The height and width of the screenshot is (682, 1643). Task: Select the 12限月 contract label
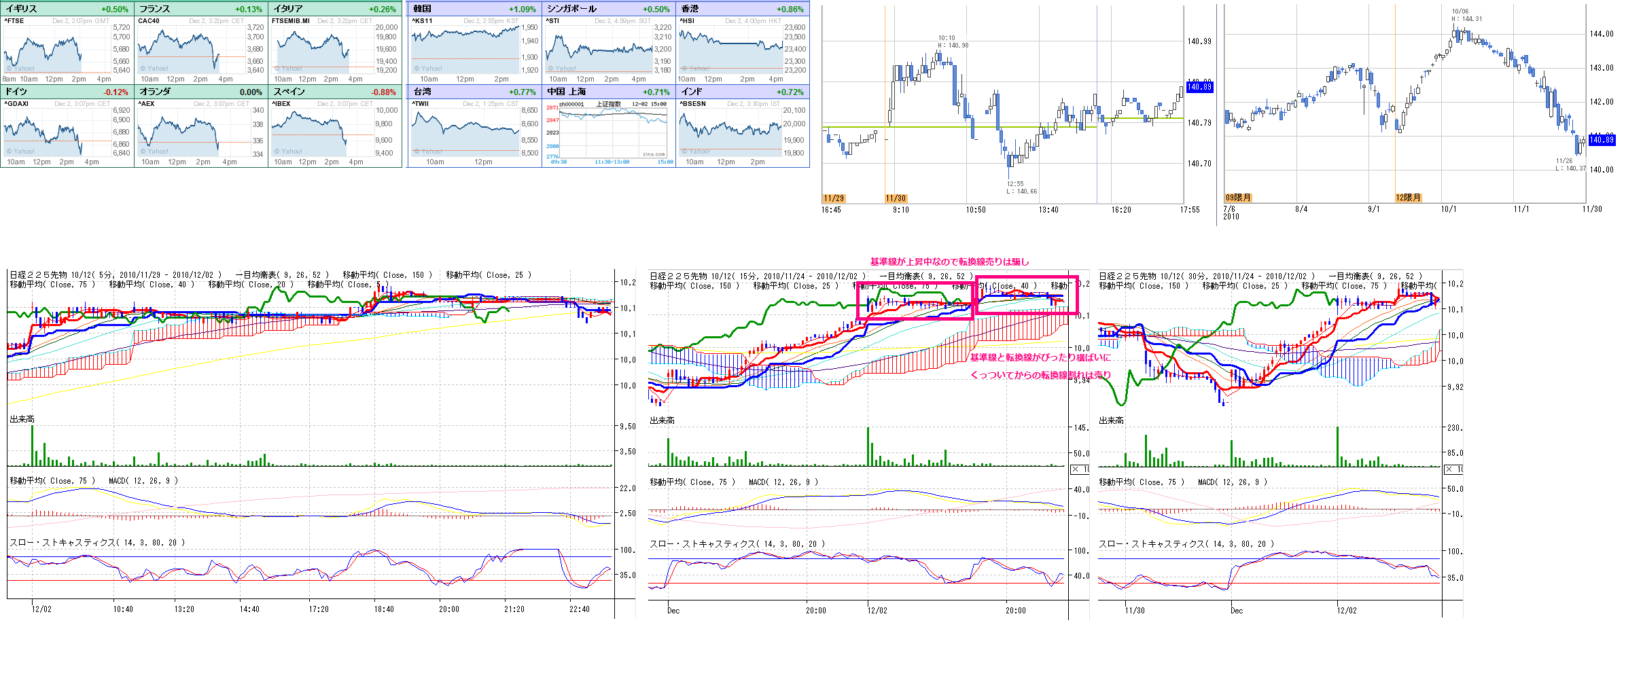[x=1408, y=198]
